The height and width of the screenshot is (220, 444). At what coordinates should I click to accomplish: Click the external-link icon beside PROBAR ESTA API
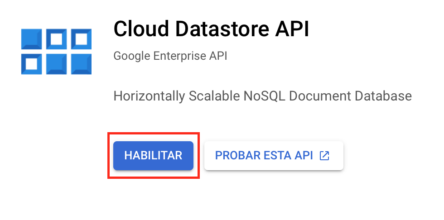(x=324, y=156)
